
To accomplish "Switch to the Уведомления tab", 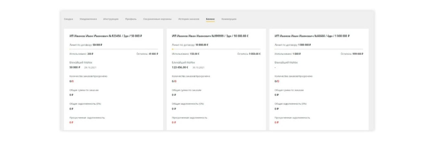I will [x=88, y=19].
